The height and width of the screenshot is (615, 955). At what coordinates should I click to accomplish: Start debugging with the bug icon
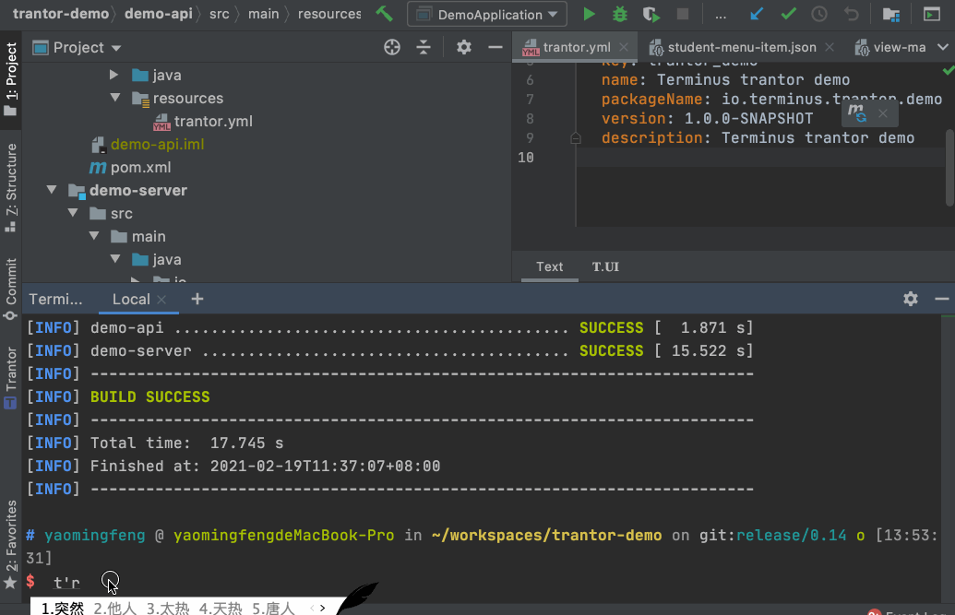(x=619, y=14)
